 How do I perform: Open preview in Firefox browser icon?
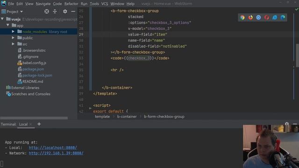250,18
